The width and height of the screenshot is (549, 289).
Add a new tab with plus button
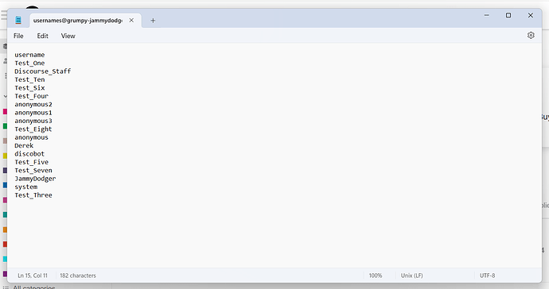[153, 21]
